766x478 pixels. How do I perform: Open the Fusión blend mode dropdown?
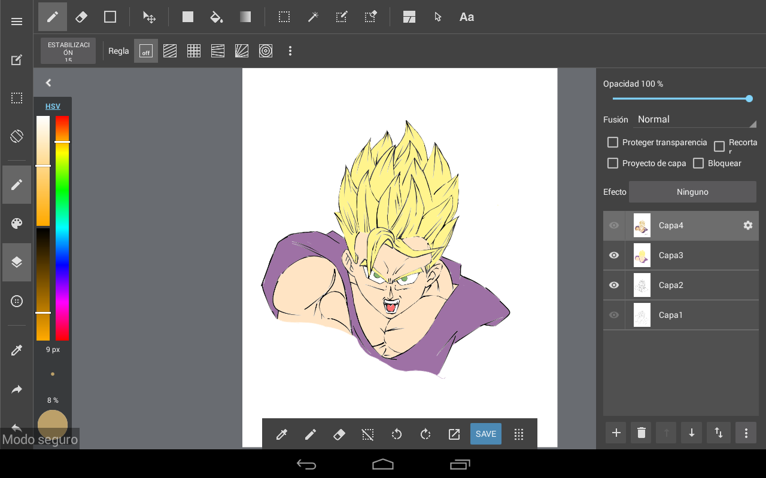[694, 119]
